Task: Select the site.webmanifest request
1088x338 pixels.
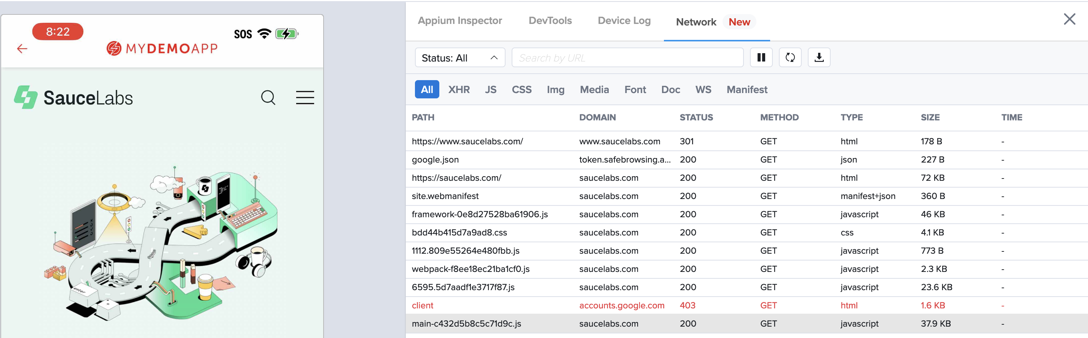Action: (x=746, y=196)
